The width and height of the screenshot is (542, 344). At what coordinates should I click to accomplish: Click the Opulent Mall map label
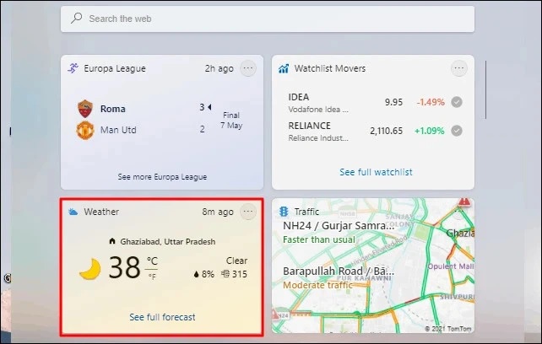tap(451, 266)
